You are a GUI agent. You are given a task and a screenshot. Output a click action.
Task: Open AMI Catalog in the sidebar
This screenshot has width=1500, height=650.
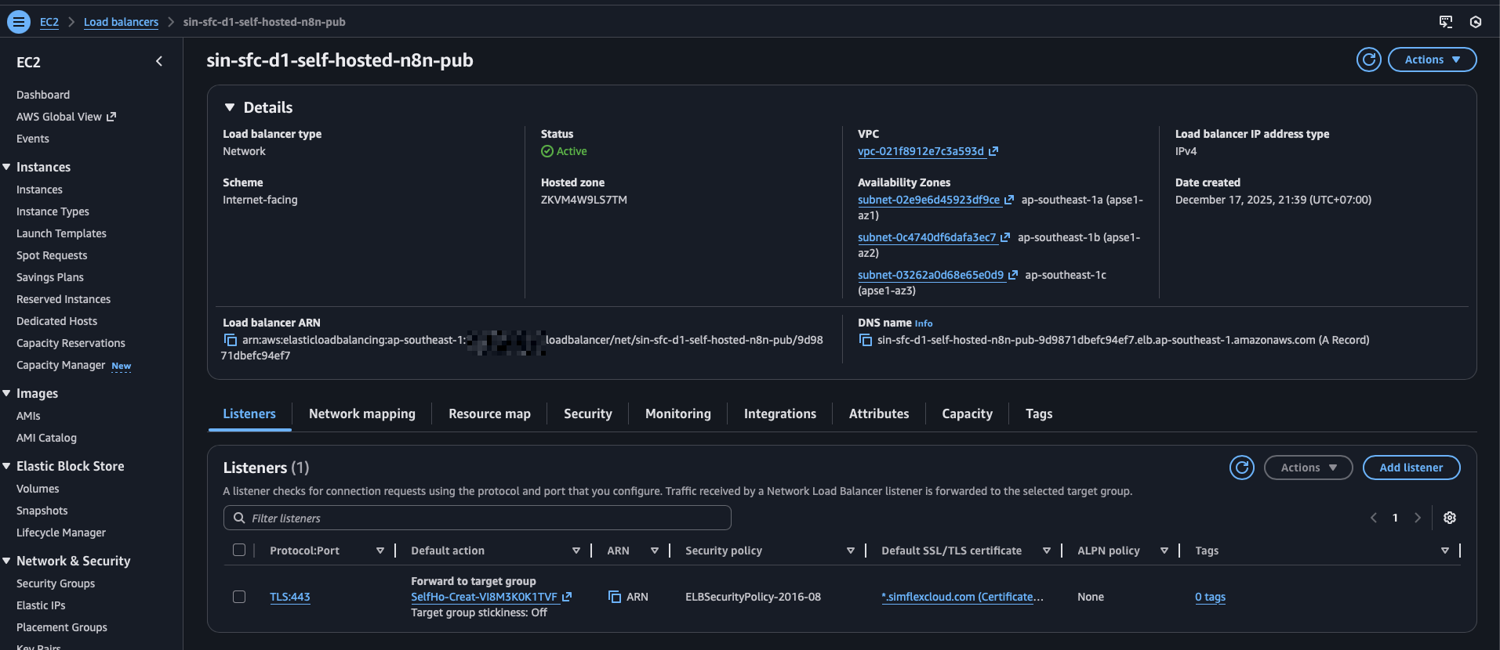(x=46, y=438)
